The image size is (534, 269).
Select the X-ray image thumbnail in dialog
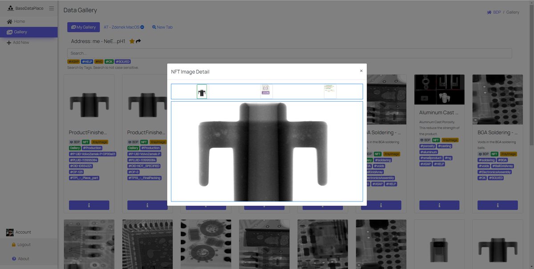(202, 91)
